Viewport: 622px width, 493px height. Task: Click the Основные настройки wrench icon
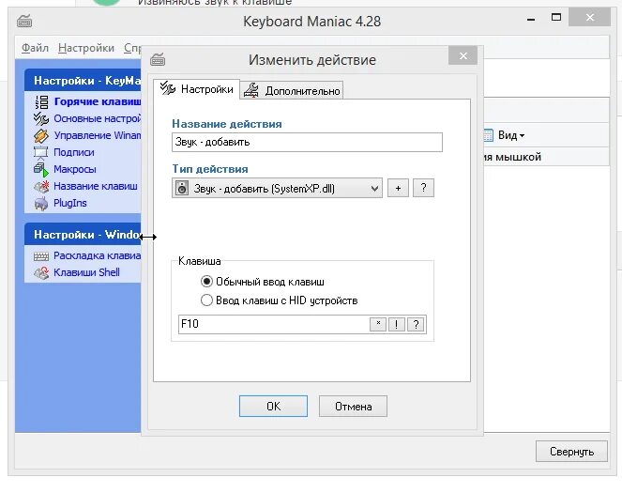(41, 118)
